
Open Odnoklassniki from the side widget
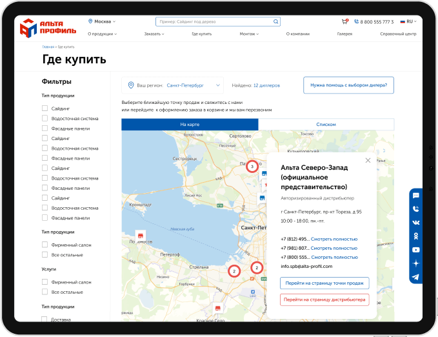[x=415, y=236]
